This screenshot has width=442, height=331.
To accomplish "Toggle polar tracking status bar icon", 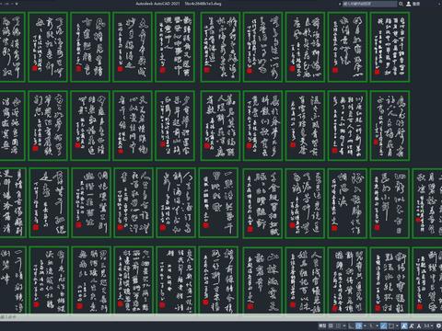I will [x=358, y=325].
